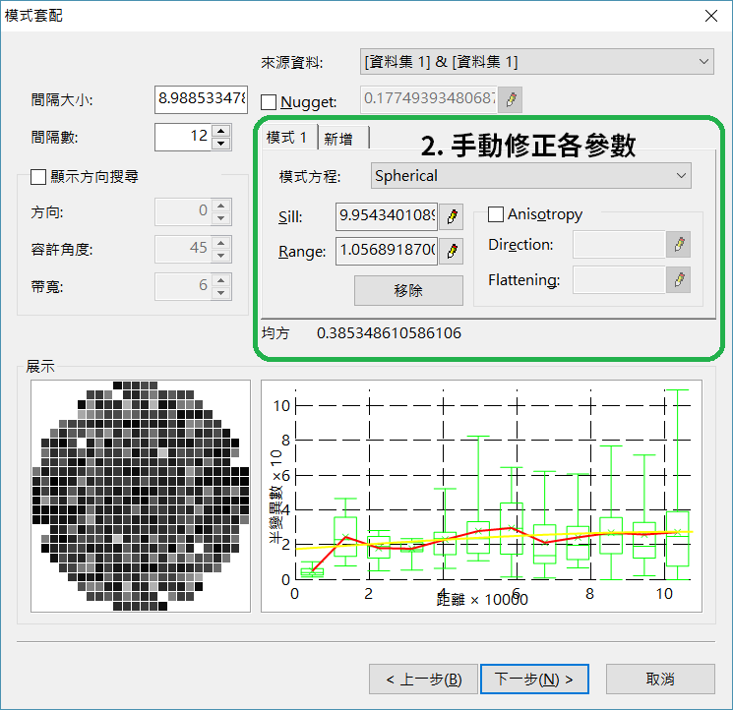Screen dimensions: 733x710
Task: Click the 帶寬 field showing 6
Action: click(183, 286)
